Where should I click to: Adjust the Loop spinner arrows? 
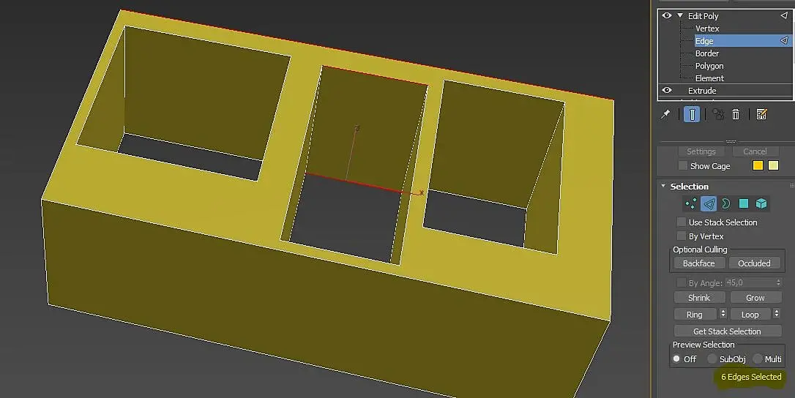pos(776,315)
